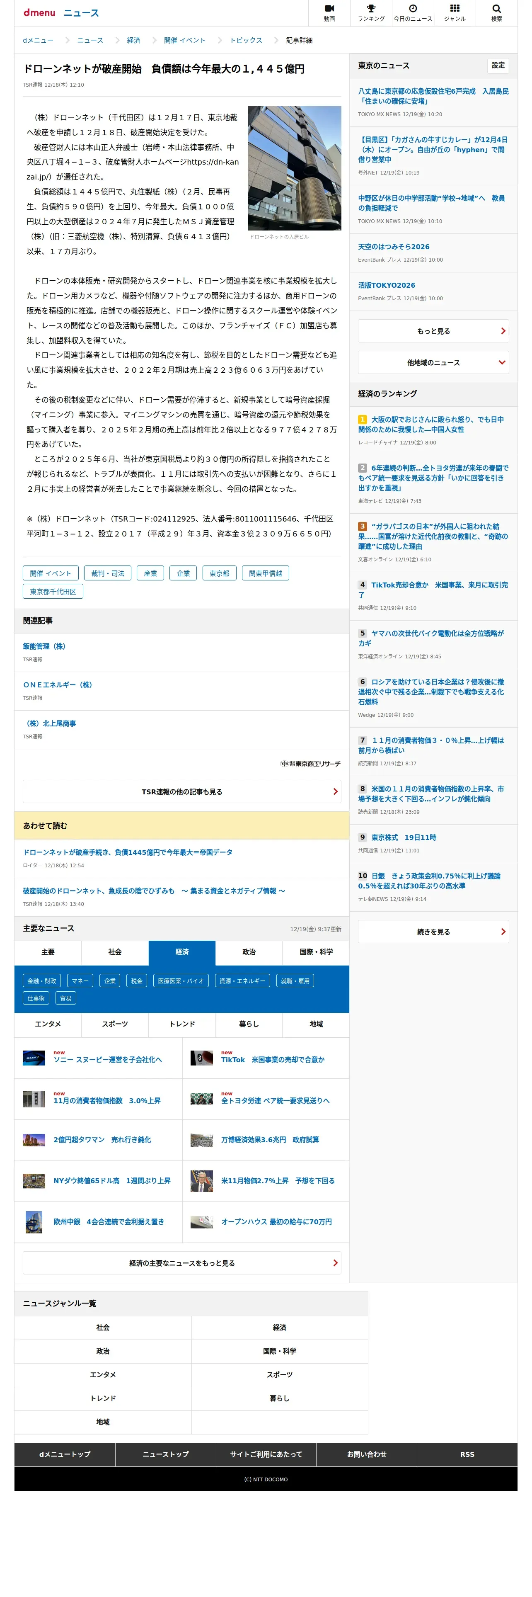The image size is (532, 1597).
Task: Open トレンド in ニュースジャンル一覧
Action: pyautogui.click(x=103, y=1398)
